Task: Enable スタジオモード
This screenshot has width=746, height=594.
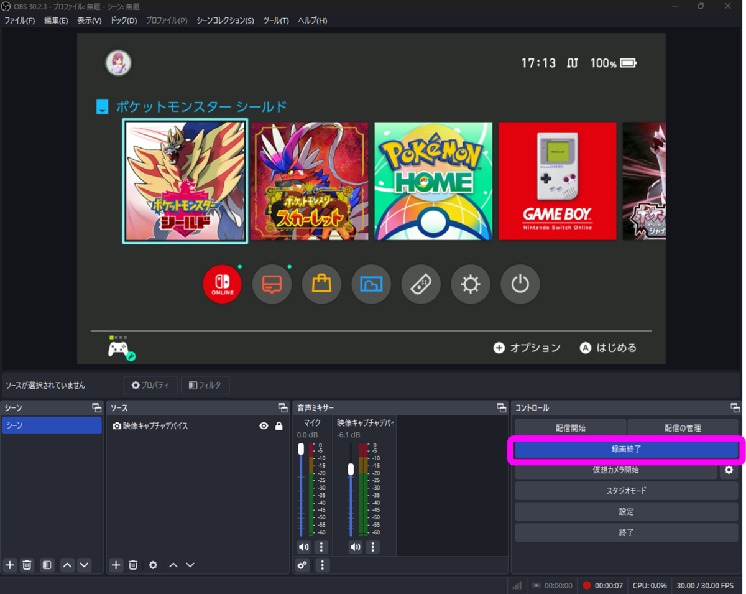Action: (x=626, y=491)
